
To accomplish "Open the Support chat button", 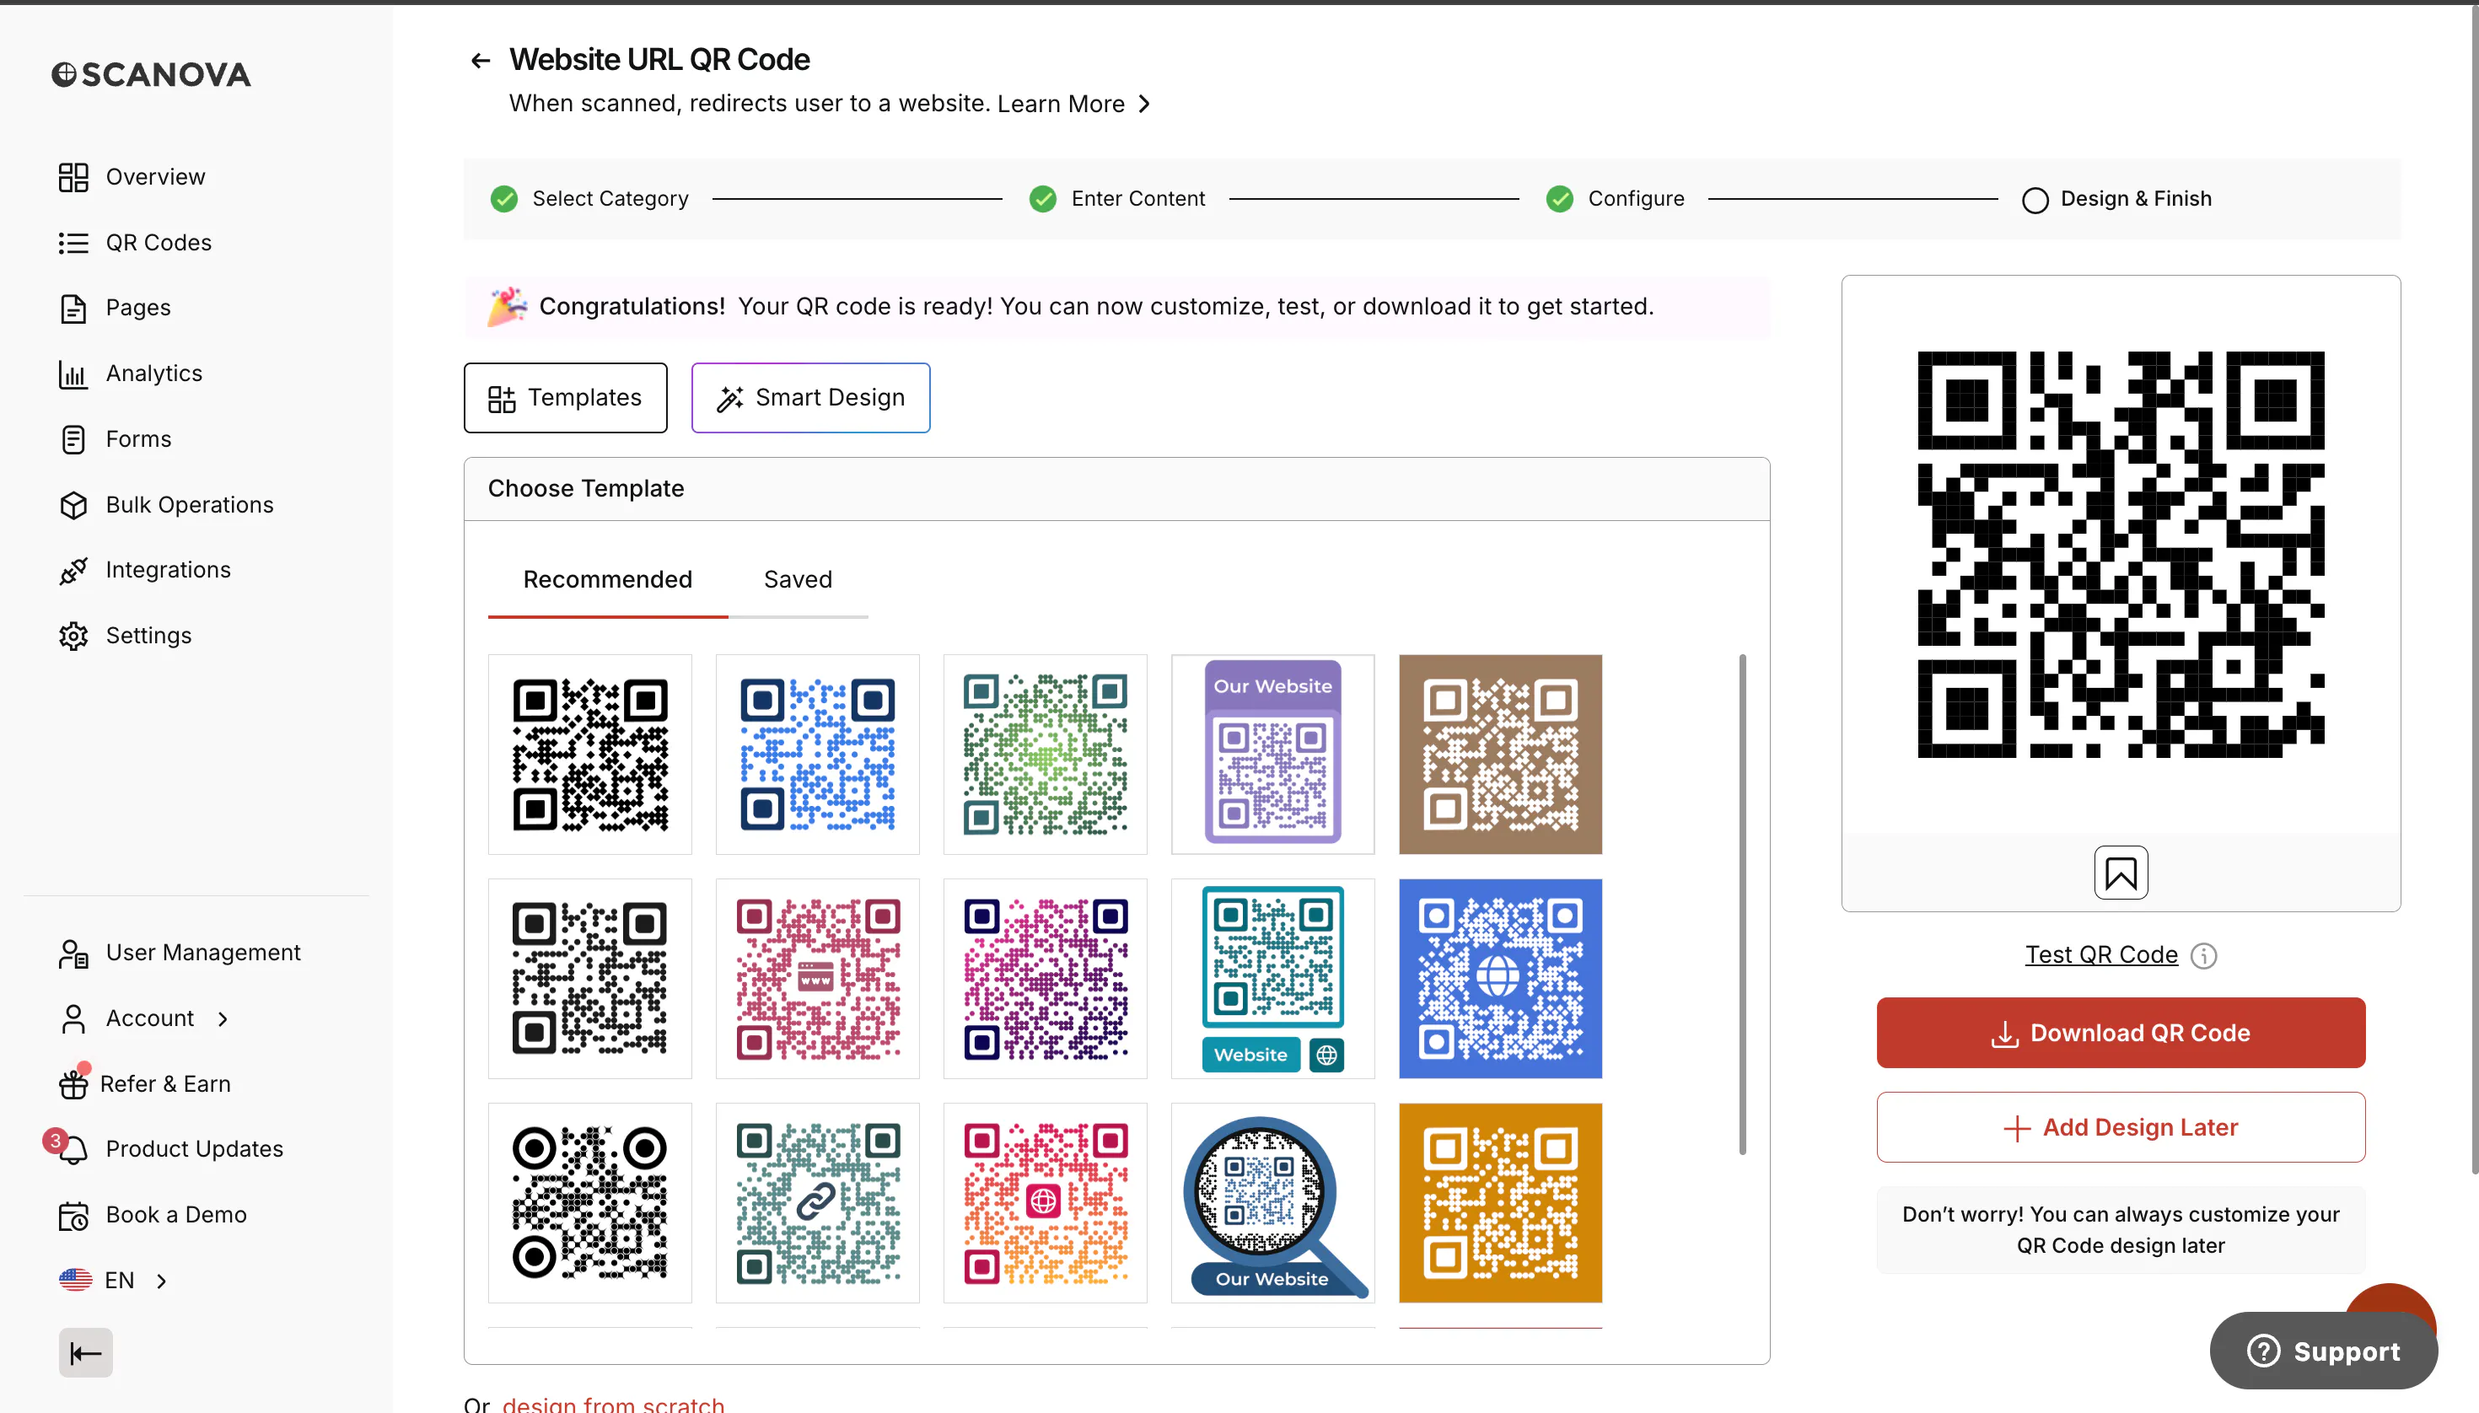I will [2323, 1350].
